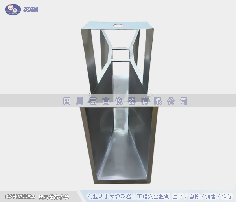This screenshot has width=236, height=202.
Task: Click the 四川葛南仪器有限公司 watermark text
Action: click(125, 101)
